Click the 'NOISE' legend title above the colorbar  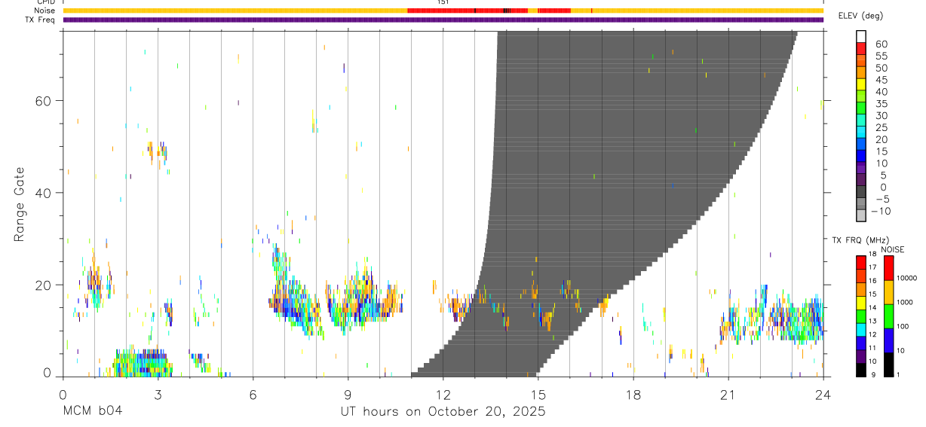click(x=893, y=249)
